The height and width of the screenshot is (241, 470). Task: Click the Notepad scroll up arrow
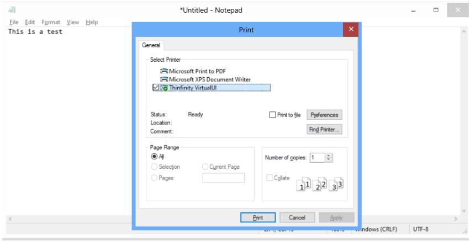pyautogui.click(x=464, y=31)
